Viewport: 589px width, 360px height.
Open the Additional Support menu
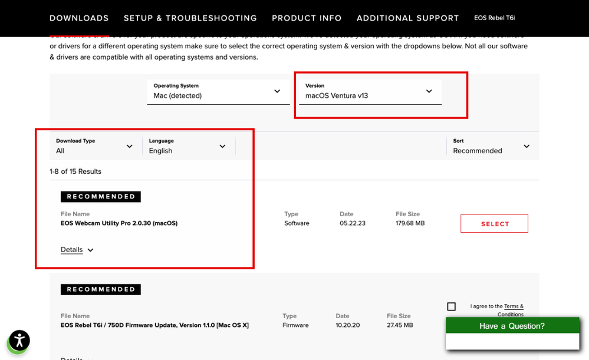pos(407,18)
